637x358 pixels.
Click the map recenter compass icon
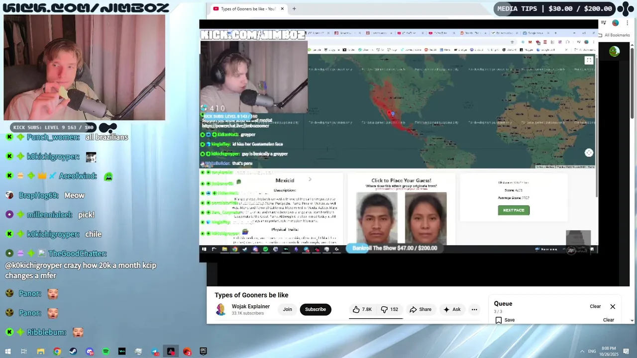point(589,153)
